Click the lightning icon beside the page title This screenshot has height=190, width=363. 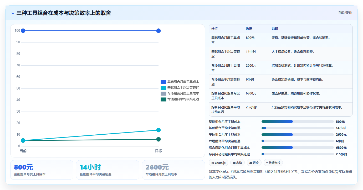click(x=13, y=13)
